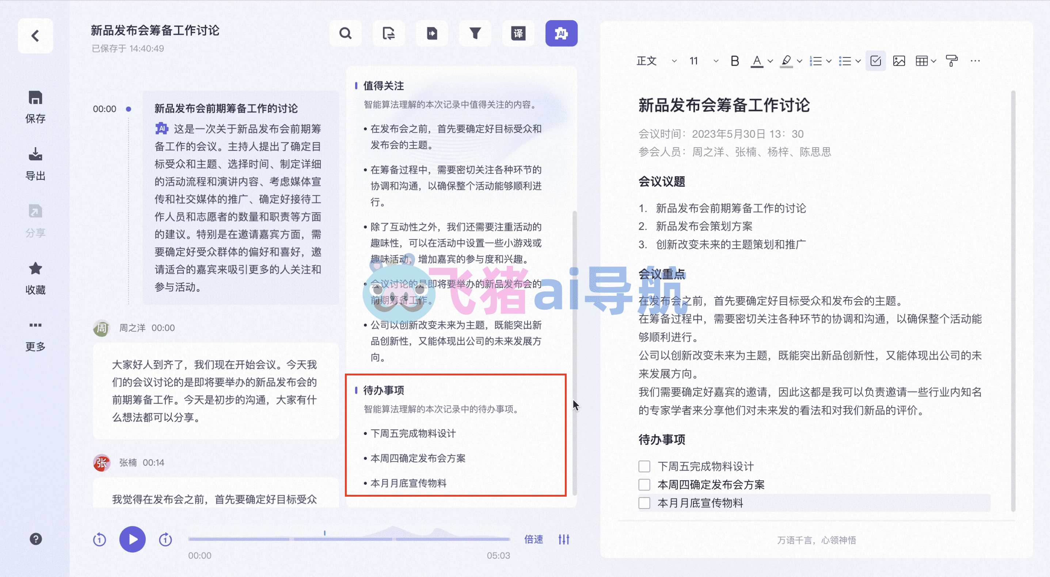Open the filter funnel icon
This screenshot has height=577, width=1050.
tap(475, 33)
